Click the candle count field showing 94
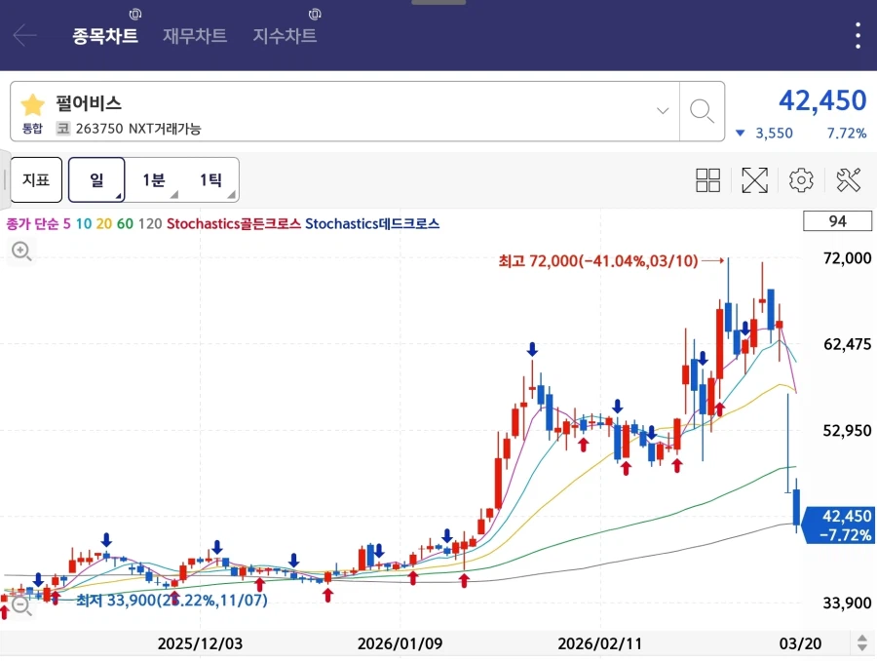 (837, 222)
